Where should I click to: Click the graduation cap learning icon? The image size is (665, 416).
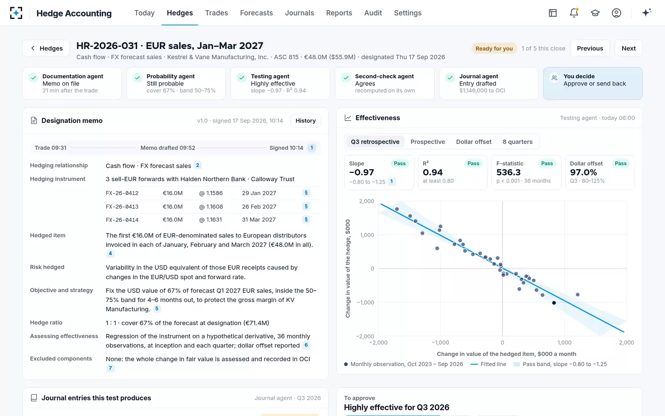[595, 13]
